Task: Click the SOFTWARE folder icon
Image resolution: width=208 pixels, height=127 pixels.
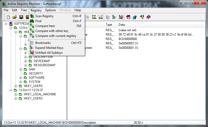Action: point(25,78)
